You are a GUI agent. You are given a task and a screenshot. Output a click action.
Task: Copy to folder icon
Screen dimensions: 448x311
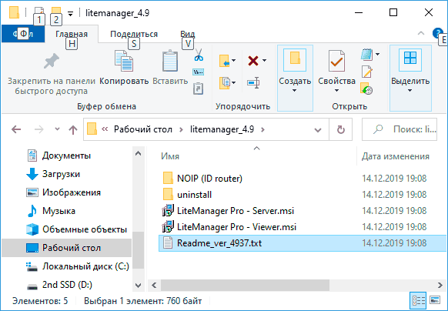(225, 83)
